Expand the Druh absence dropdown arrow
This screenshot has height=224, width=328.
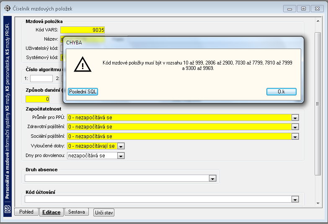pos(213,179)
